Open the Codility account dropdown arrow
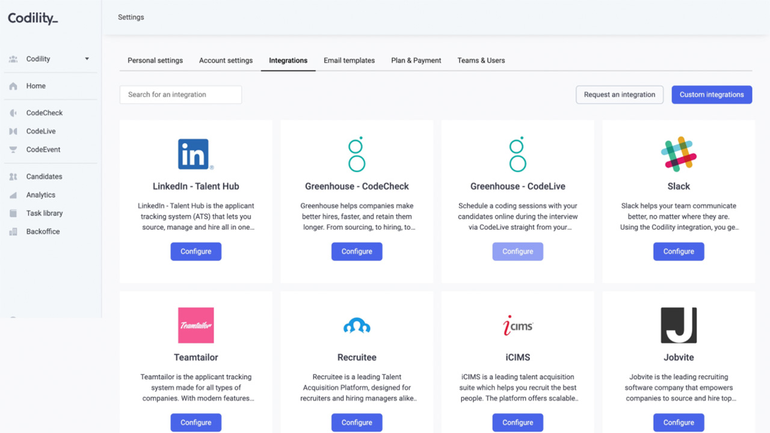This screenshot has width=770, height=433. click(x=87, y=59)
